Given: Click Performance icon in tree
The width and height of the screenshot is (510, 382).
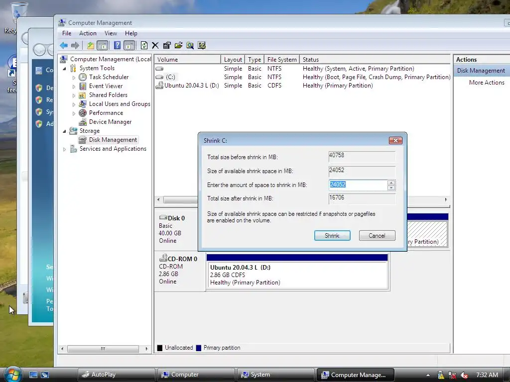Looking at the screenshot, I should point(83,113).
